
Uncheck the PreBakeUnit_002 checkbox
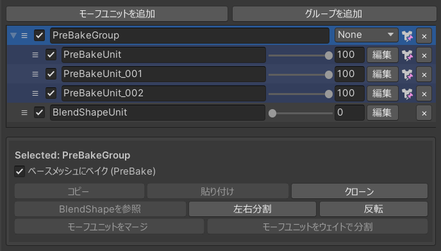(51, 93)
